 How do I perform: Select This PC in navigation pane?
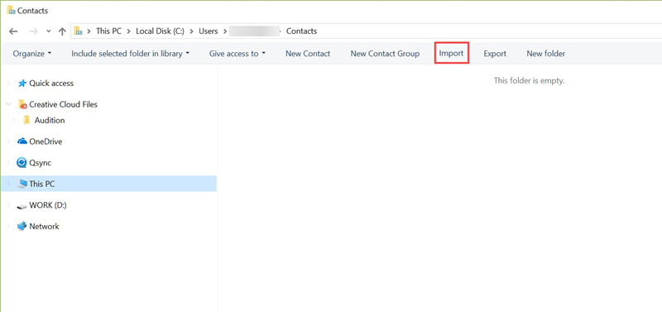pyautogui.click(x=42, y=184)
